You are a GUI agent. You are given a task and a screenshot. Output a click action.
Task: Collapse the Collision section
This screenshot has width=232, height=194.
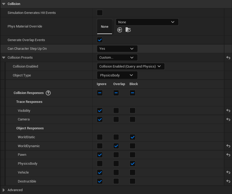click(x=4, y=4)
